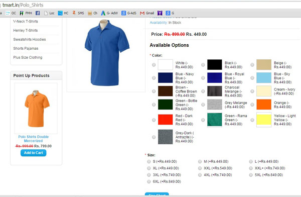The image size is (301, 197).
Task: Choose size 5XL radio button
Action: tap(251, 175)
